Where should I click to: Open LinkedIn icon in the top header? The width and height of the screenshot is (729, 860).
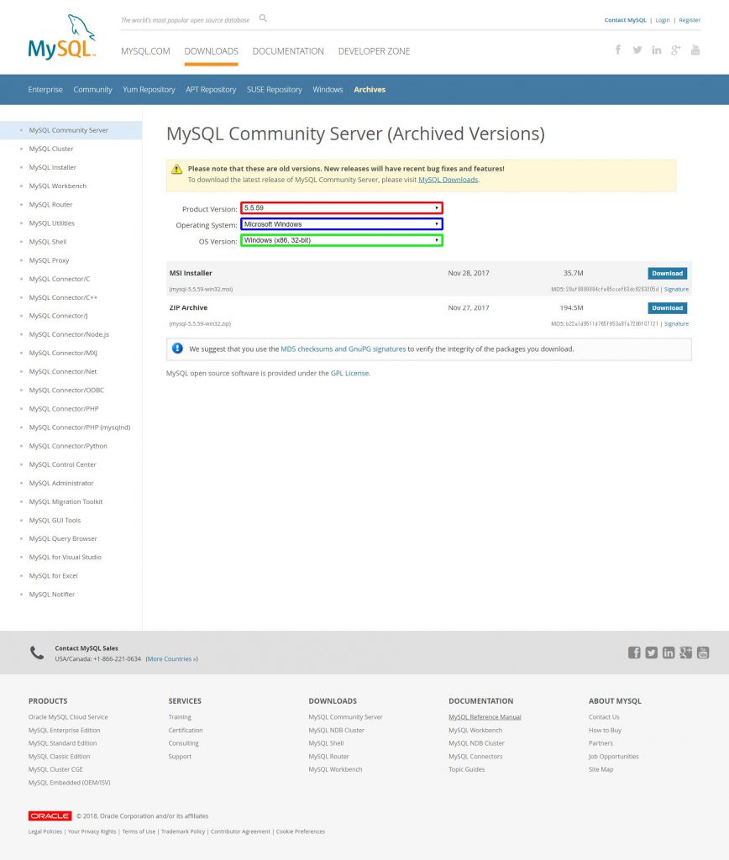(x=657, y=50)
